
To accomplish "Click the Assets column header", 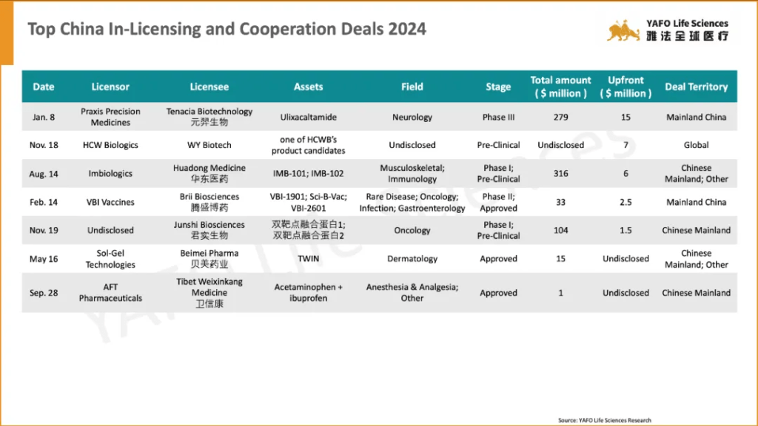I will tap(308, 87).
